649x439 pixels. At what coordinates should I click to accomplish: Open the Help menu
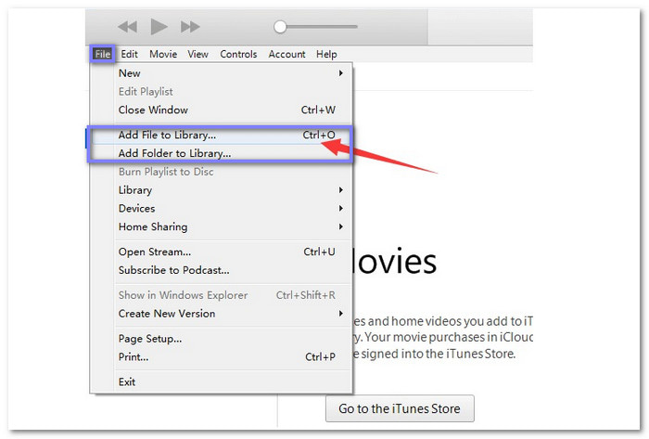pos(326,54)
